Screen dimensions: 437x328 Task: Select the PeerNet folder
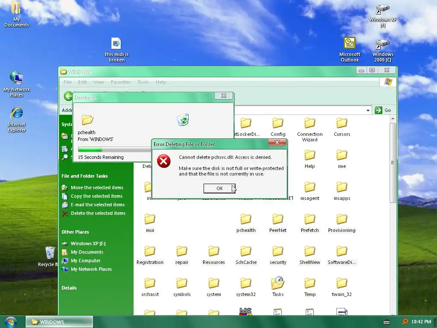(278, 223)
